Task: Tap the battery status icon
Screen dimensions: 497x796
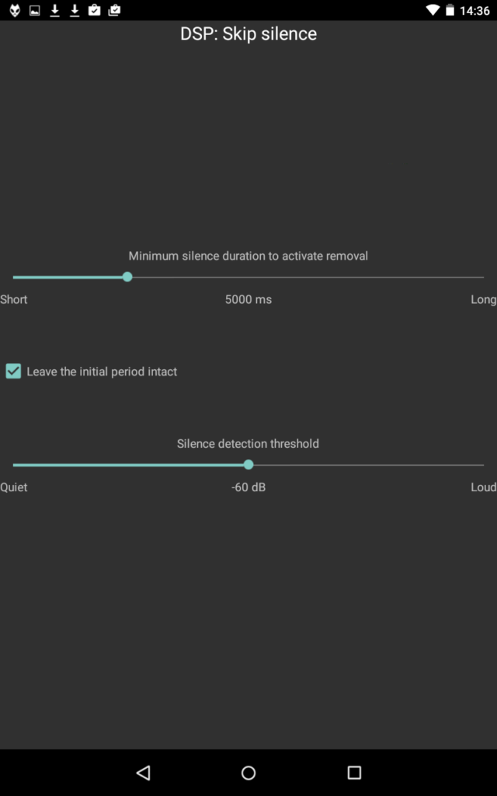Action: coord(451,10)
